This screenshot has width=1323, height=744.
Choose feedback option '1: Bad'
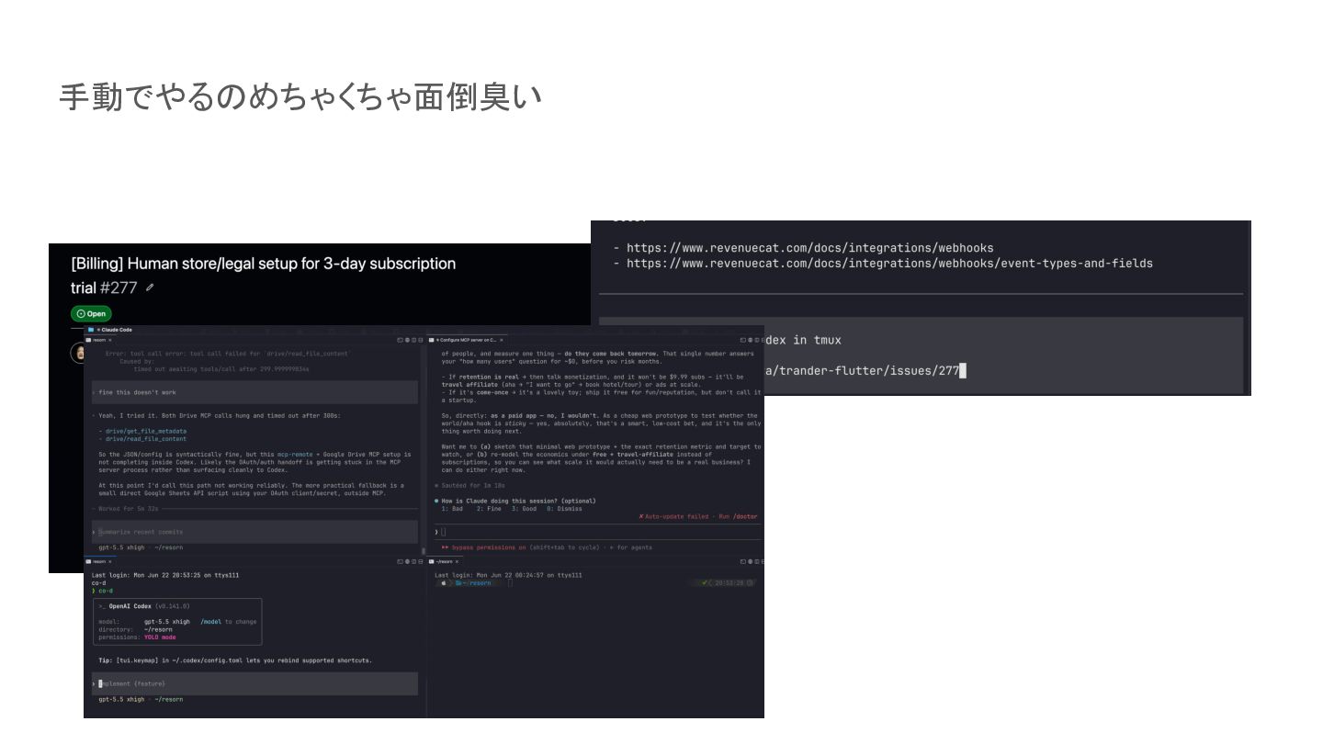[x=452, y=509]
